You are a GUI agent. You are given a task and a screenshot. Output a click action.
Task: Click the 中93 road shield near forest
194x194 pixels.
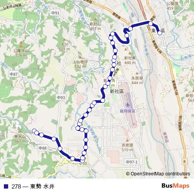(61, 97)
